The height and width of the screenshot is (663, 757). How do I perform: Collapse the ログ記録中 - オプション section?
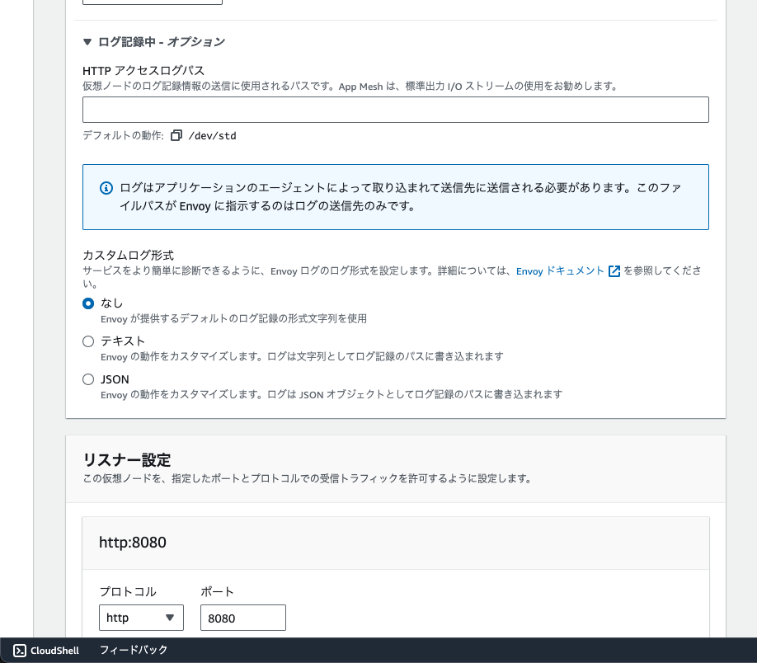click(x=154, y=42)
